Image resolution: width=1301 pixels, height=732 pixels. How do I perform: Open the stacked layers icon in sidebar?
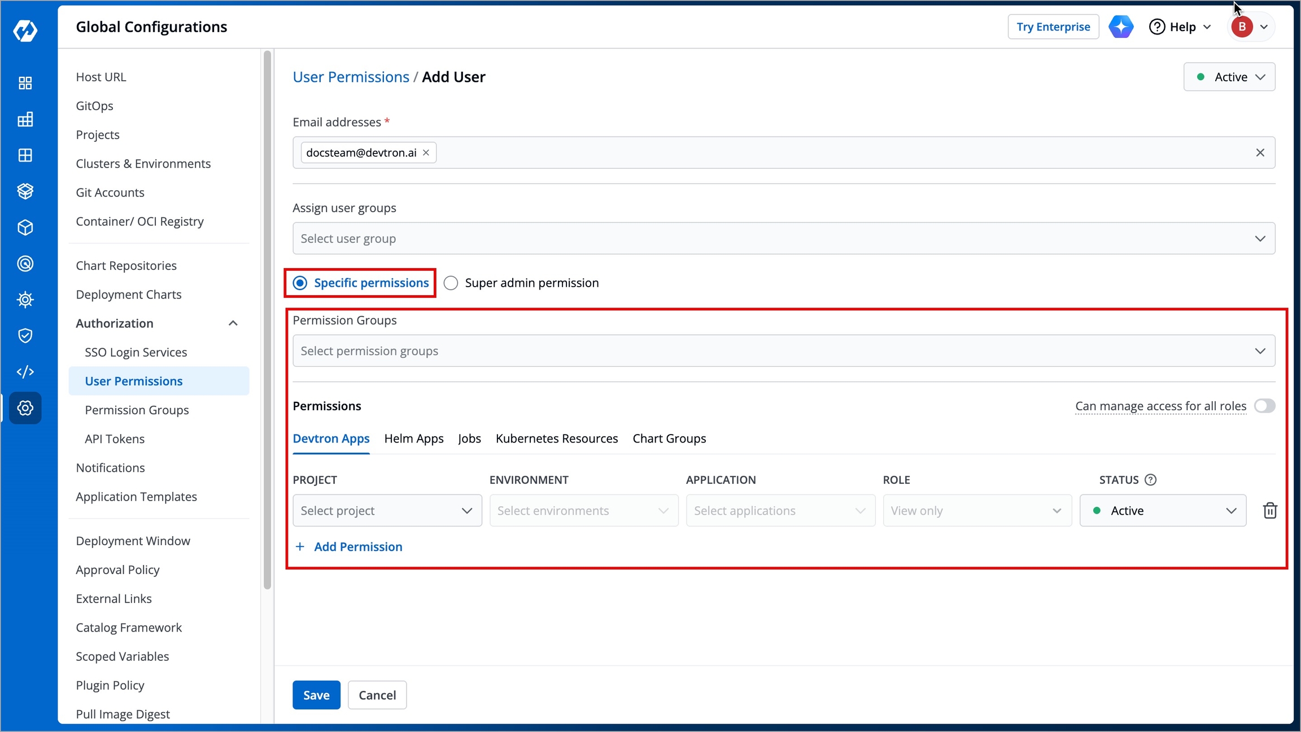25,191
